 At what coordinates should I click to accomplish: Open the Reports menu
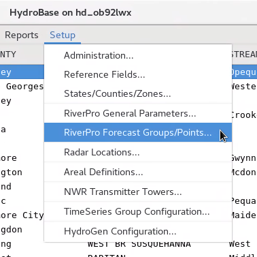tap(22, 35)
